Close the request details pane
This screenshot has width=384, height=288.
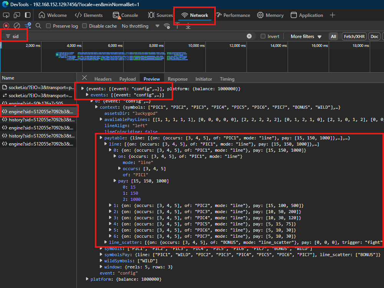point(84,78)
